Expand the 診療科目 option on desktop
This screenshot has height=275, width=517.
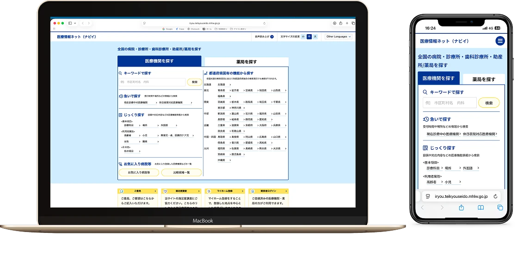point(131,125)
